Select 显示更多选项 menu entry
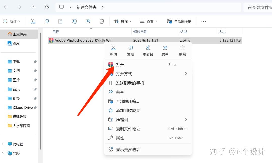272x163 pixels. click(148, 149)
